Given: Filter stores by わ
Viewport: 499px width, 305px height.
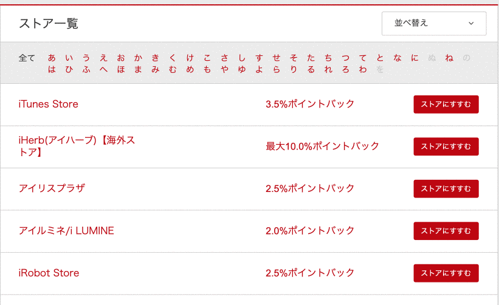Looking at the screenshot, I should pyautogui.click(x=362, y=69).
